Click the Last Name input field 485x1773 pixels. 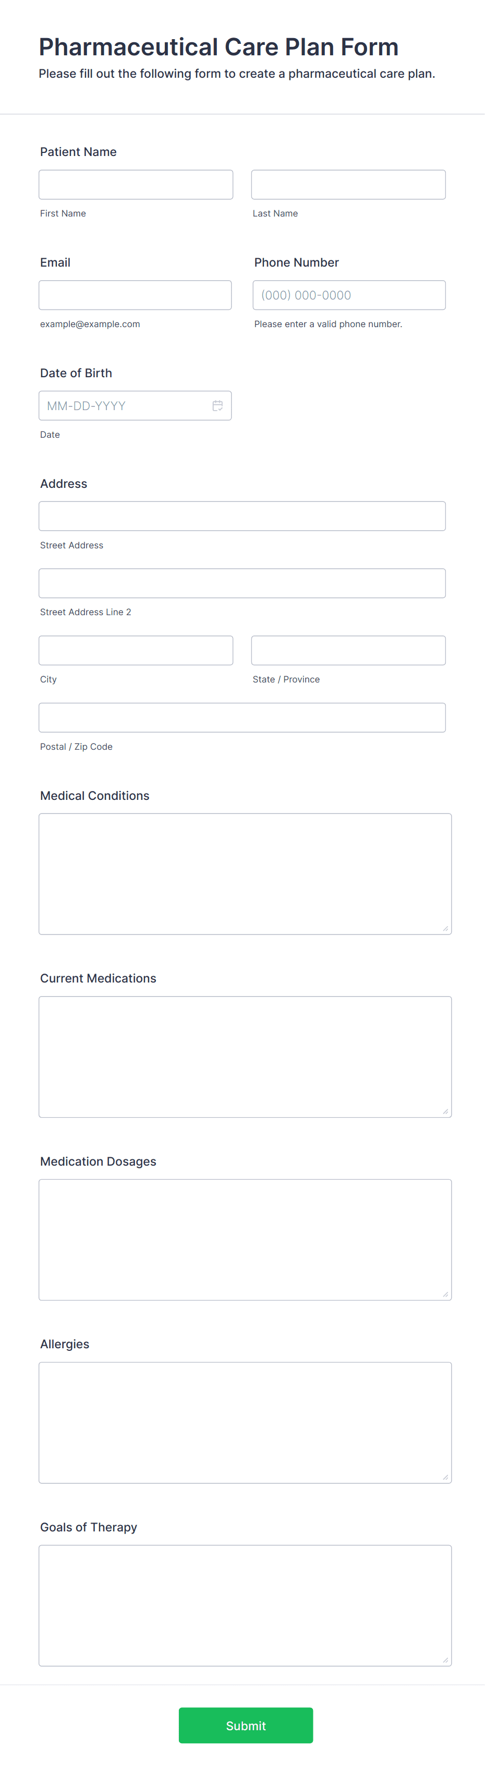[x=348, y=184]
